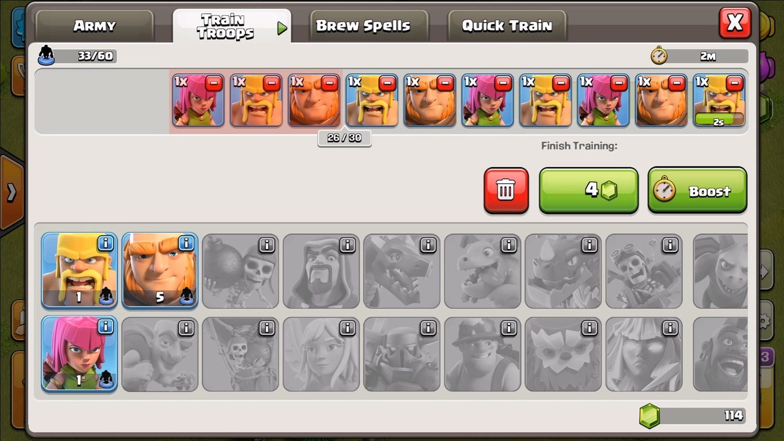Remove the last Giant in the queue
This screenshot has width=784, height=441.
pos(677,83)
